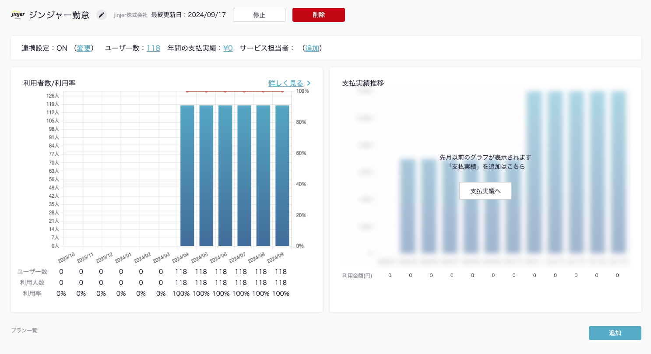Open the 変更 link for 連携設定
The height and width of the screenshot is (354, 651).
click(x=84, y=48)
